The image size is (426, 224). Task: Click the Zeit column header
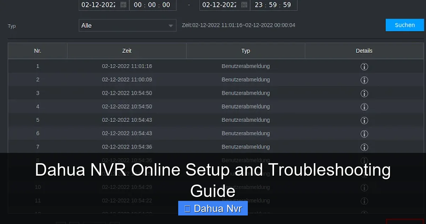127,51
